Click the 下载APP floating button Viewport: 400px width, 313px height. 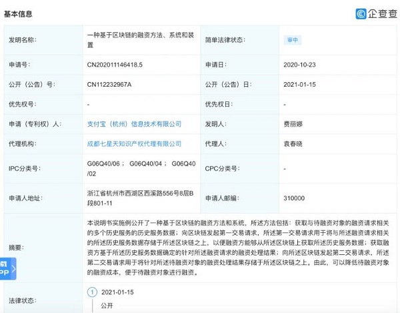point(4,268)
